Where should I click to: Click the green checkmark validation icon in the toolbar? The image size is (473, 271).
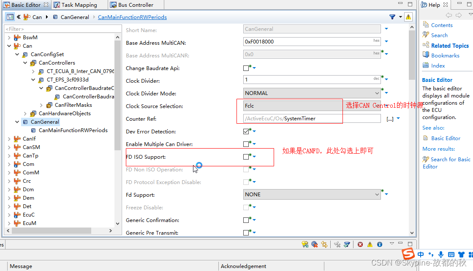pyautogui.click(x=346, y=244)
